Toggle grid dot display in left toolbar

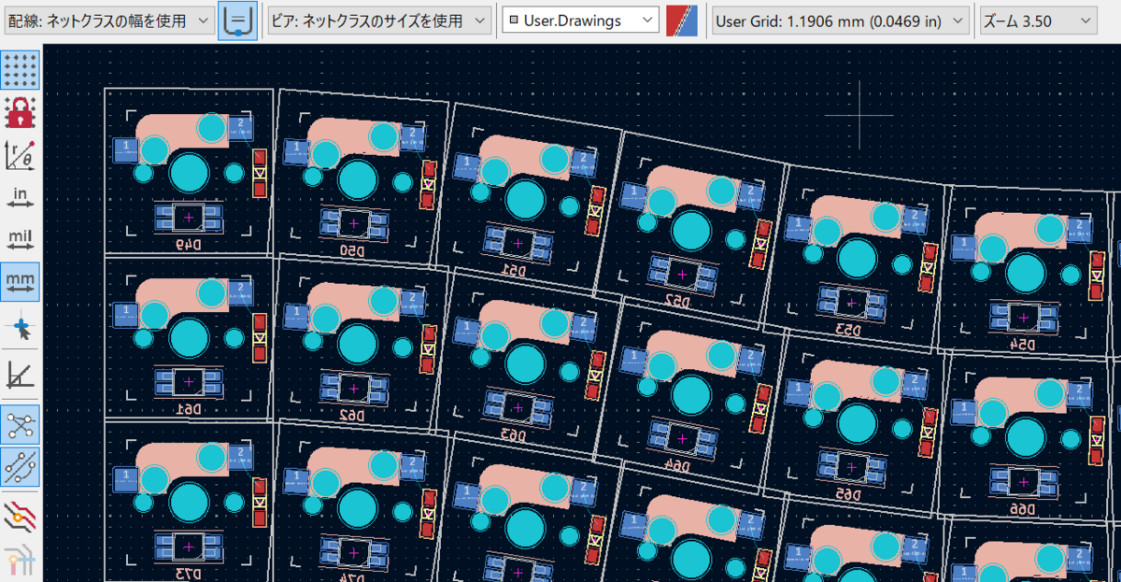[x=21, y=70]
